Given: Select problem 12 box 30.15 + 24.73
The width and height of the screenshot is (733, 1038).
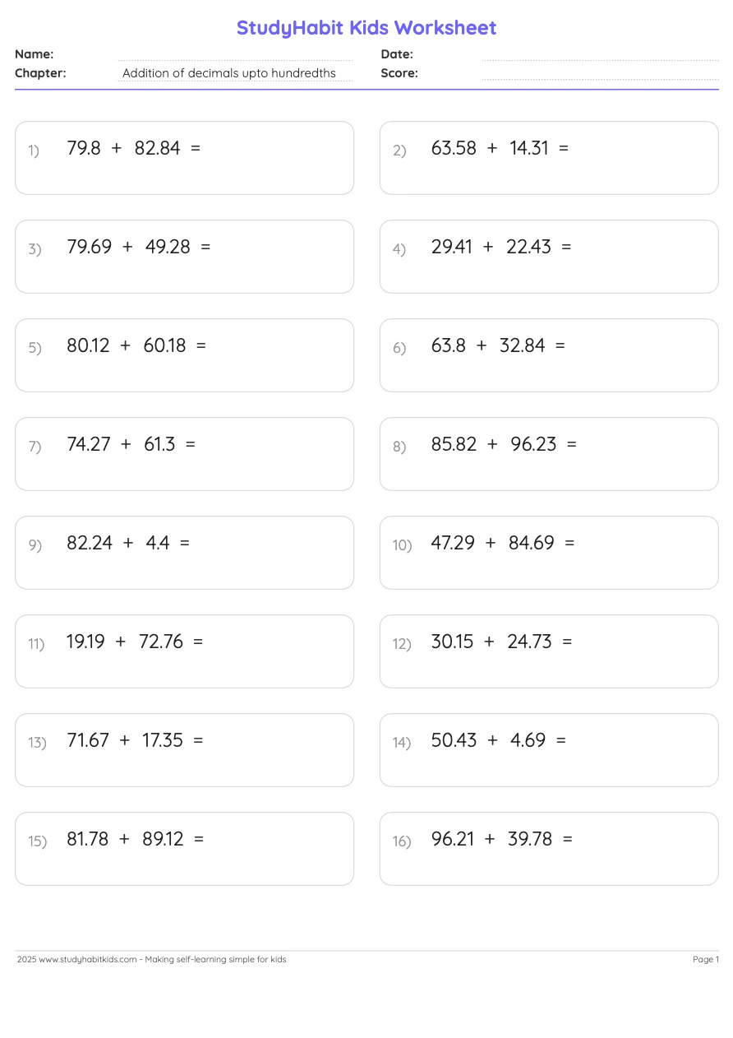Looking at the screenshot, I should coord(549,651).
